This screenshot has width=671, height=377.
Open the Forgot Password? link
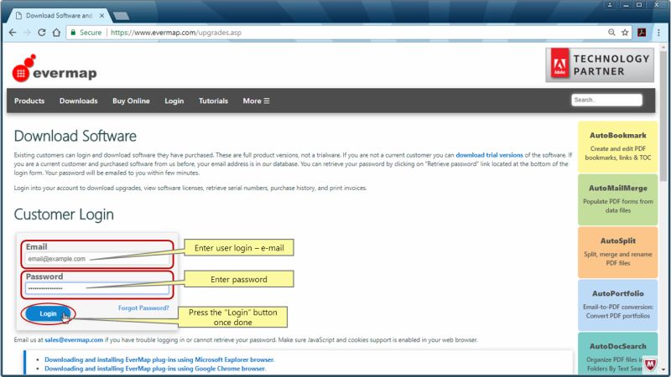[x=143, y=307]
